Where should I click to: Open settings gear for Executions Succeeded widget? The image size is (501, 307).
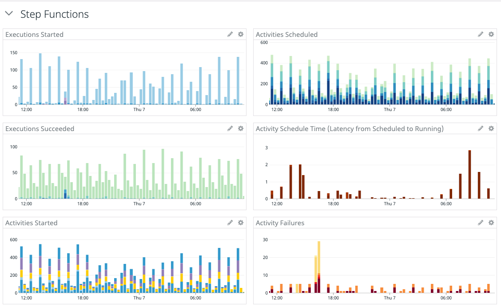241,128
